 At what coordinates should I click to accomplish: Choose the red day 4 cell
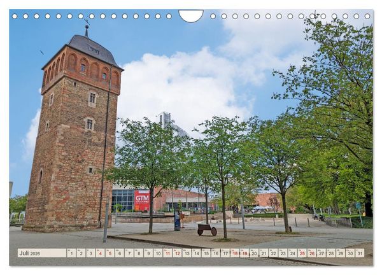[100, 253]
